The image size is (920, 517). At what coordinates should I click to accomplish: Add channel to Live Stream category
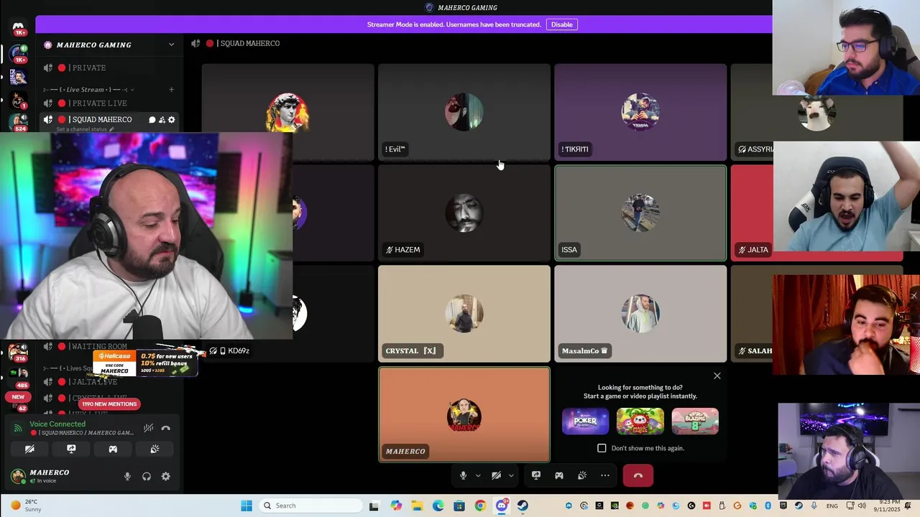(x=171, y=90)
